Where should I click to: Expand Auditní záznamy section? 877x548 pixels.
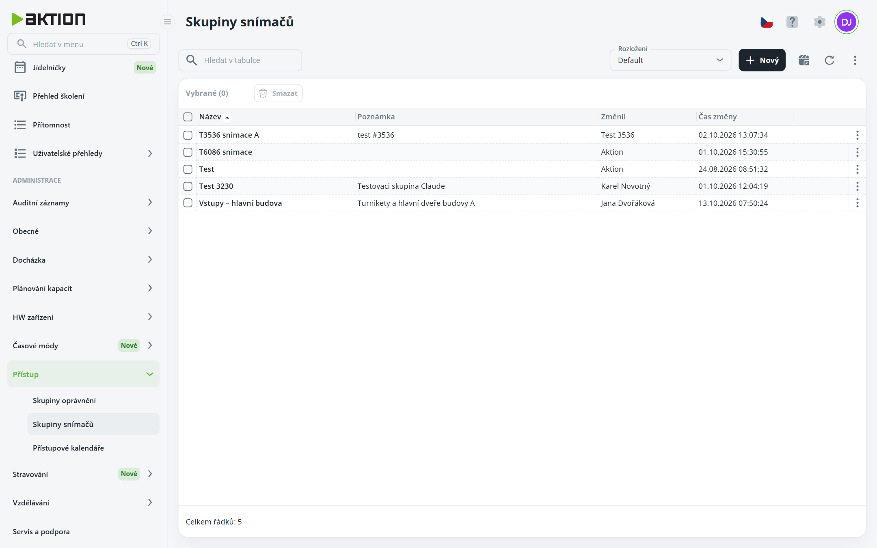pyautogui.click(x=83, y=203)
